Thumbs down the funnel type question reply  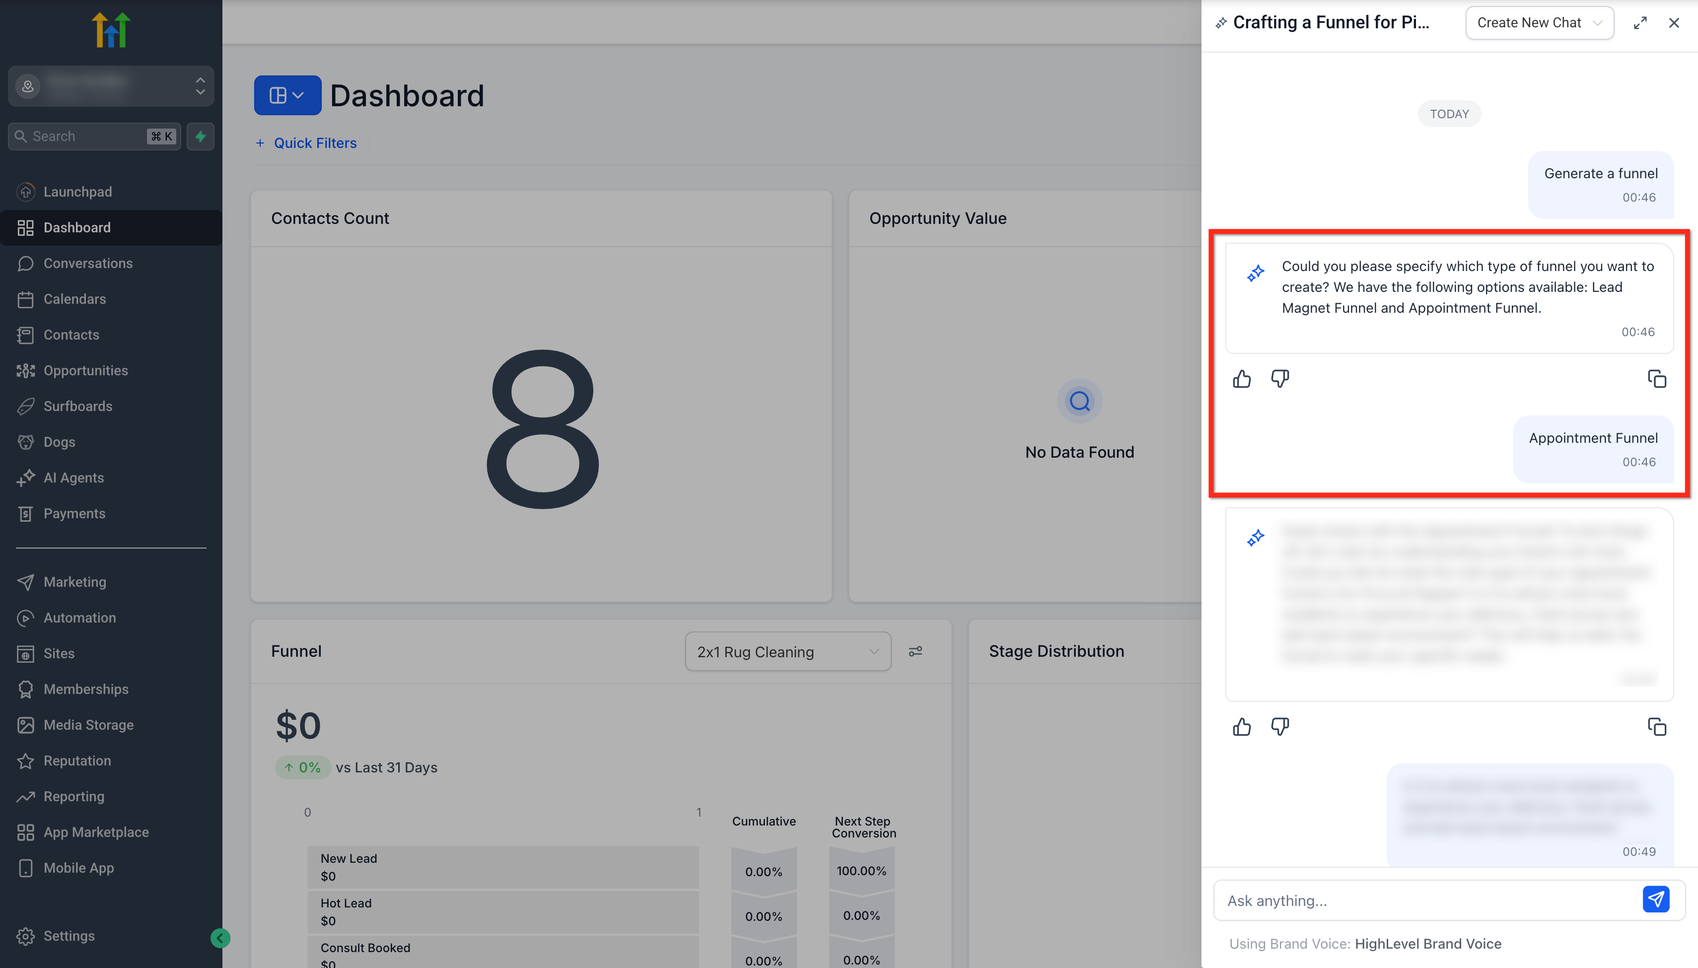point(1280,379)
